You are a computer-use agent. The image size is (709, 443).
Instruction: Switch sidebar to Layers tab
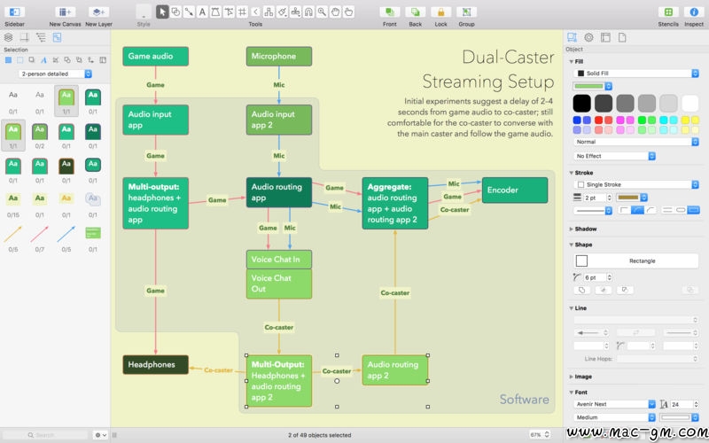point(8,37)
